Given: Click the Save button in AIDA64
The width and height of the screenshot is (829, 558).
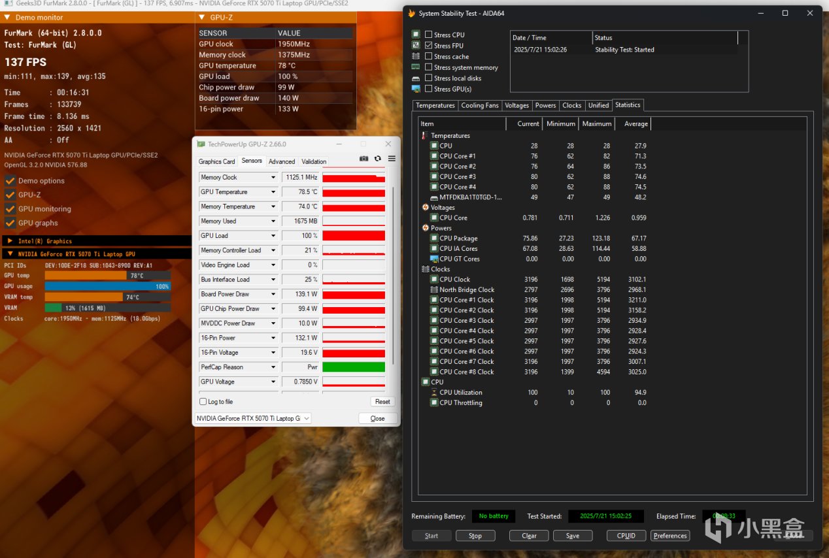Looking at the screenshot, I should (573, 536).
